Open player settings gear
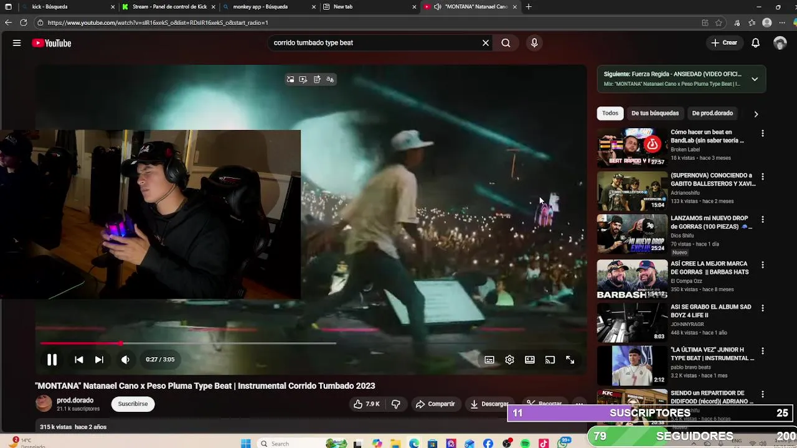This screenshot has width=797, height=448. [509, 360]
